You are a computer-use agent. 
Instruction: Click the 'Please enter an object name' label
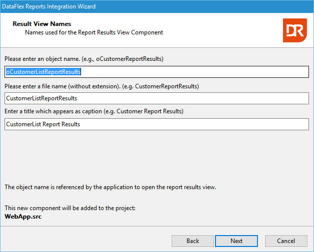pyautogui.click(x=84, y=59)
